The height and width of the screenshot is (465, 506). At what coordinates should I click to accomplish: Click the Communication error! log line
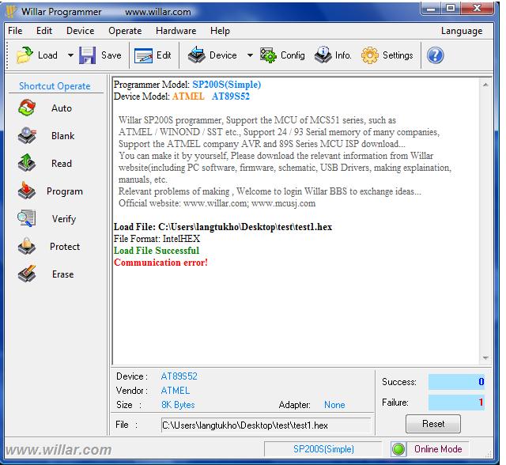click(x=160, y=263)
